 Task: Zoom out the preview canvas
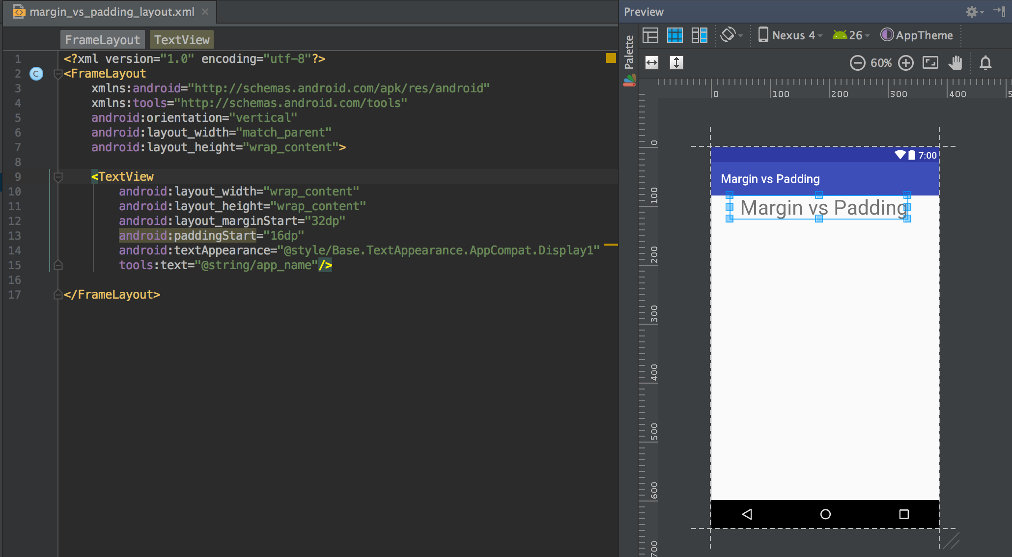(857, 62)
